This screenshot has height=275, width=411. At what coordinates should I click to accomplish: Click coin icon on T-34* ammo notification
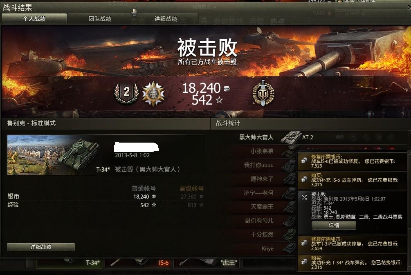pos(304,261)
